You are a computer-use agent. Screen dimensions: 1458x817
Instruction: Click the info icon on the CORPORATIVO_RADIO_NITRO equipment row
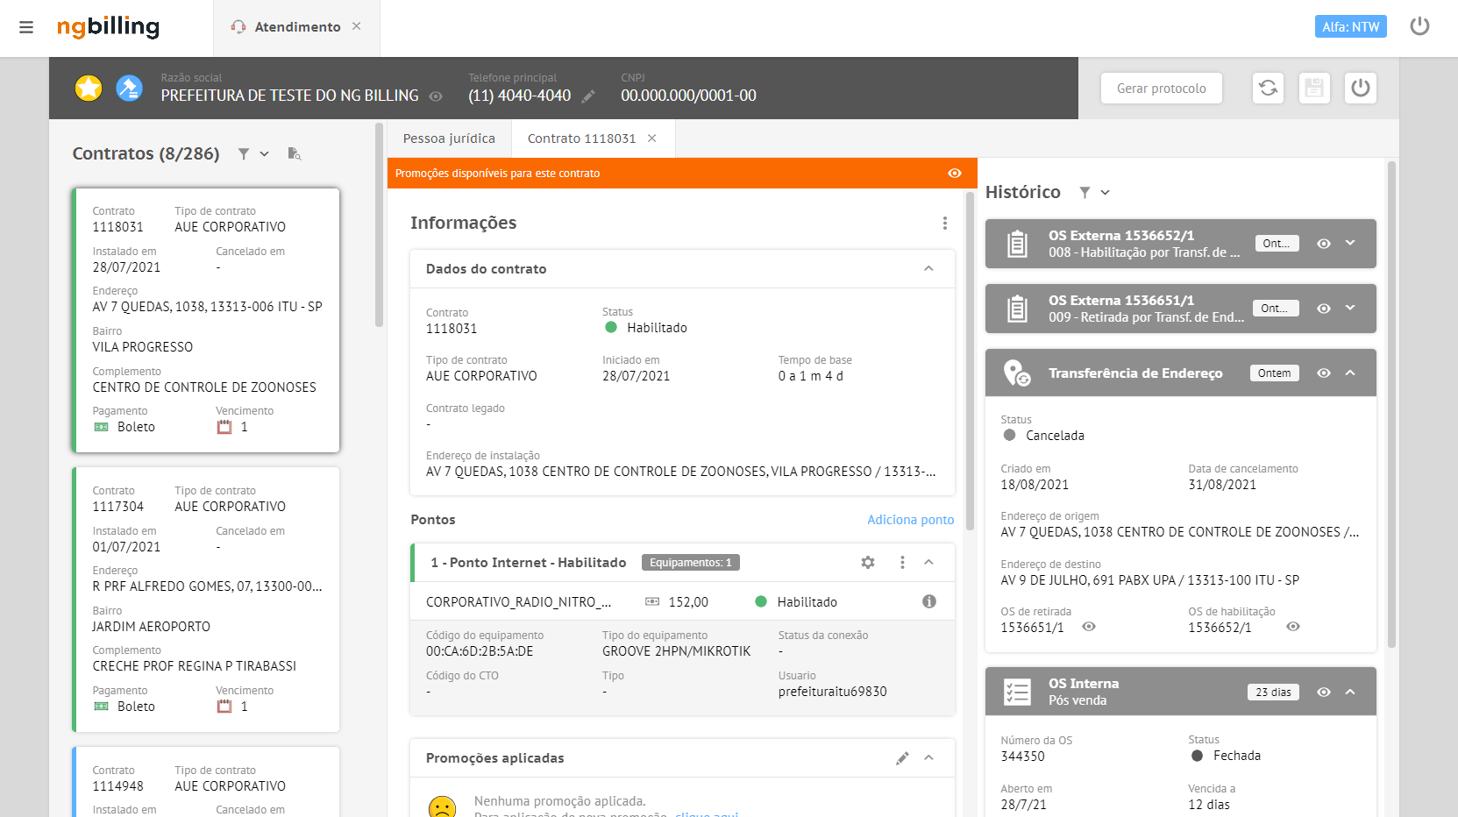pyautogui.click(x=931, y=601)
